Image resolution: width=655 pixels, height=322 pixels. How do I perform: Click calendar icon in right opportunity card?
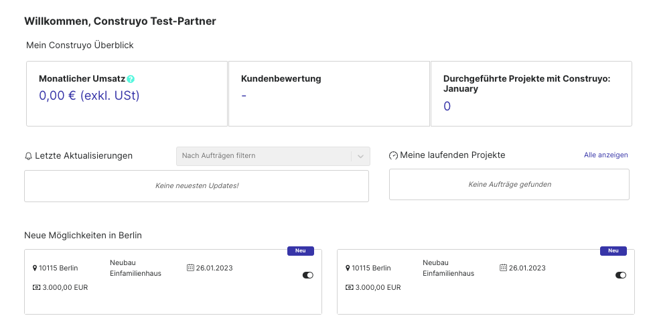coord(504,268)
